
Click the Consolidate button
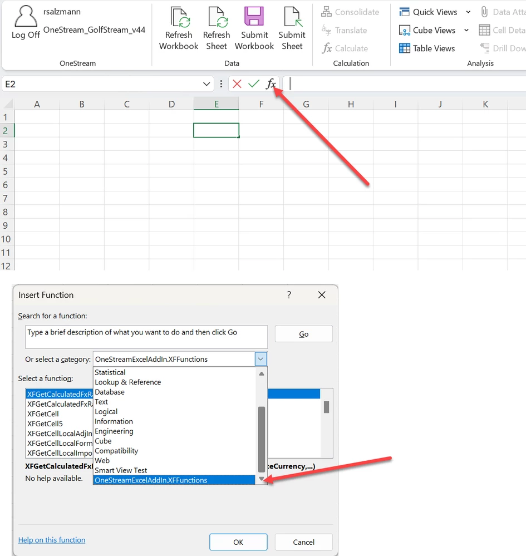tap(350, 12)
